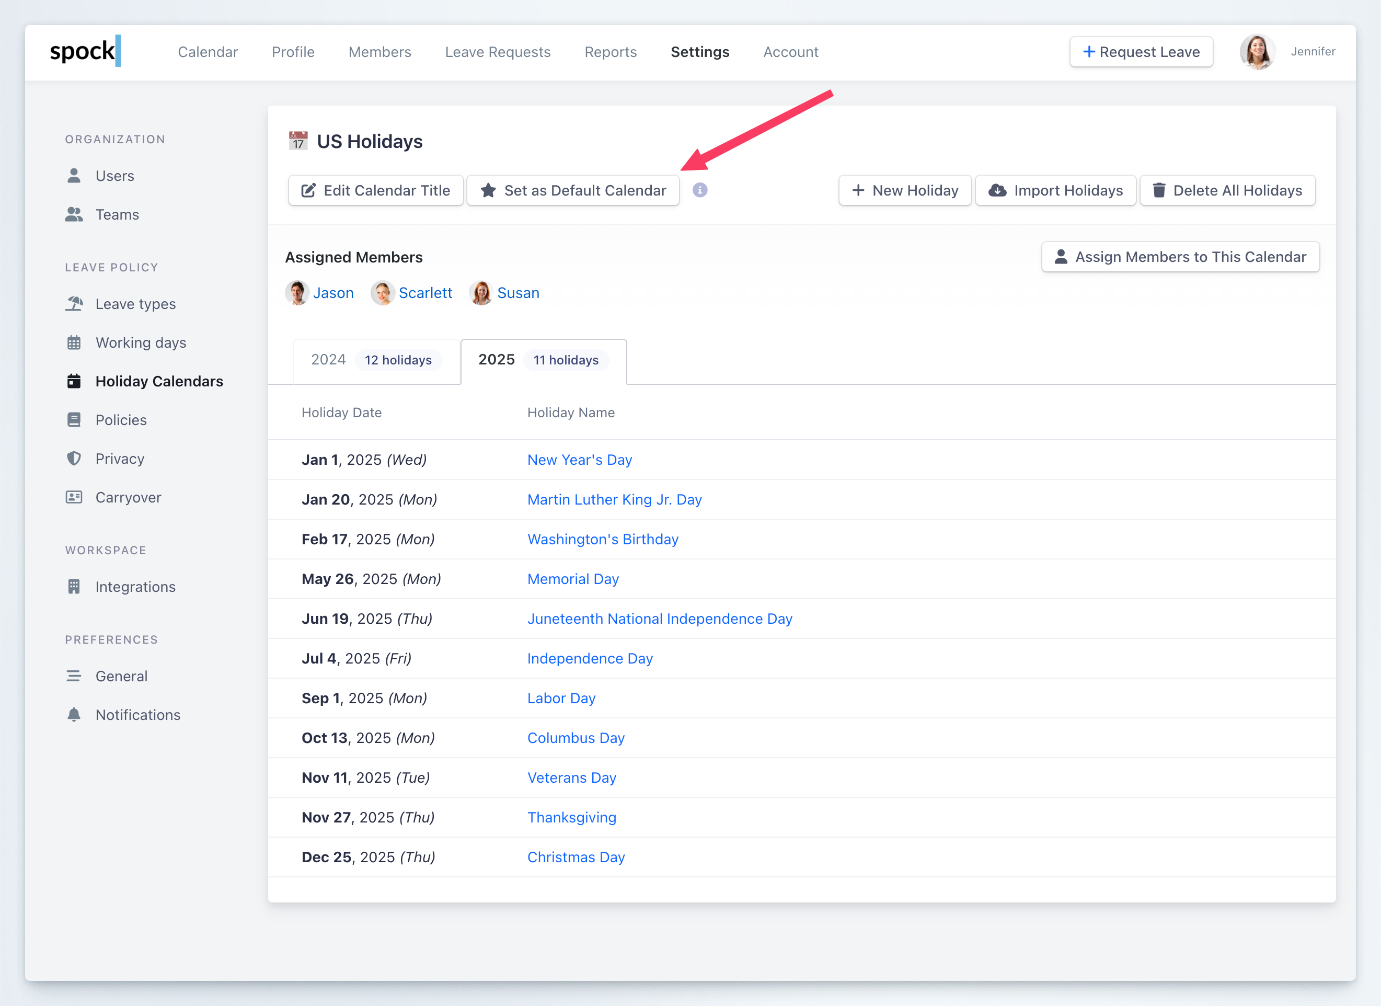Click the Leave types umbrella icon
Screen dimensions: 1381x1006
[74, 304]
